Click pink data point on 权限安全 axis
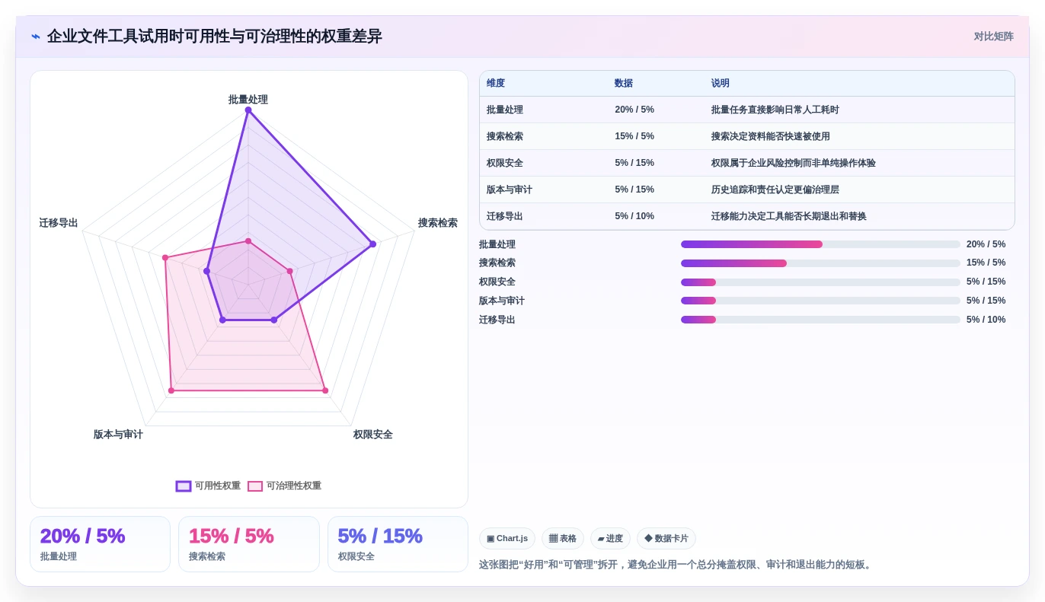This screenshot has height=602, width=1045. coord(325,390)
